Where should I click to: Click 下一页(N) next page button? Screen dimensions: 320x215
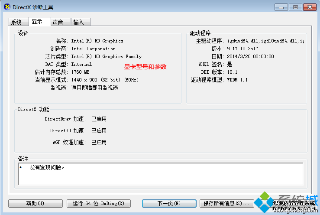tap(169, 203)
